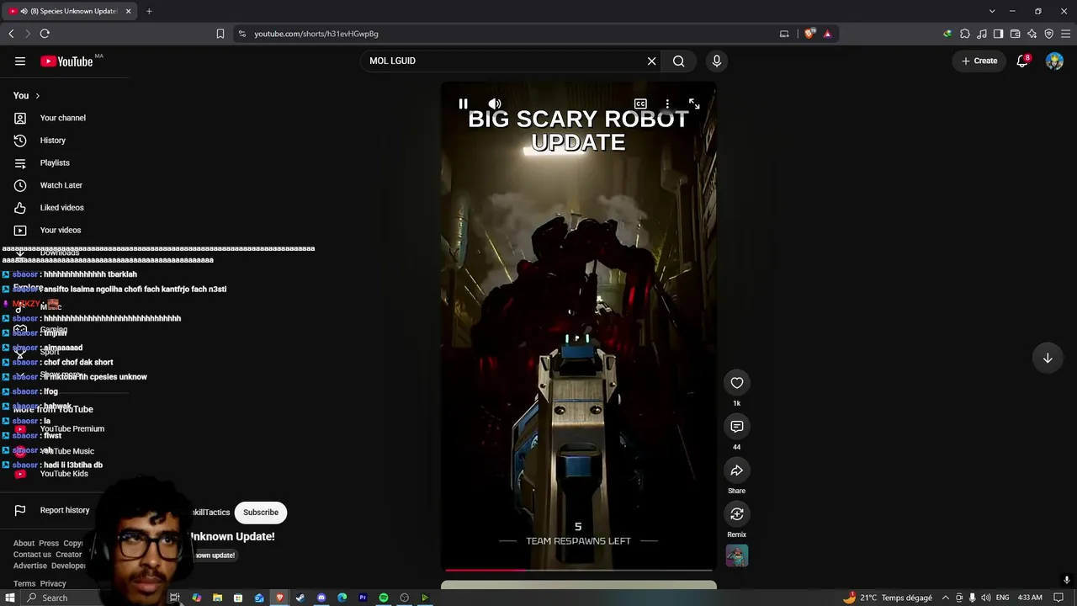Open the Short's sound thumbnail

coord(737,555)
